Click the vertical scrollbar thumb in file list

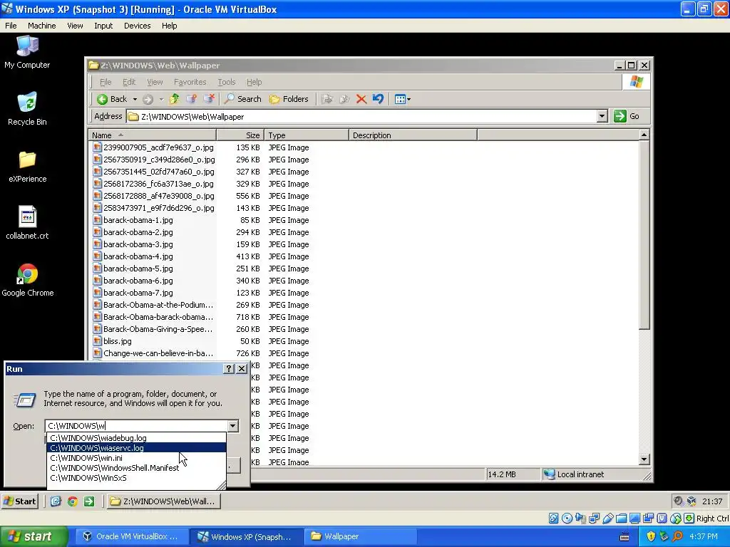point(644,235)
